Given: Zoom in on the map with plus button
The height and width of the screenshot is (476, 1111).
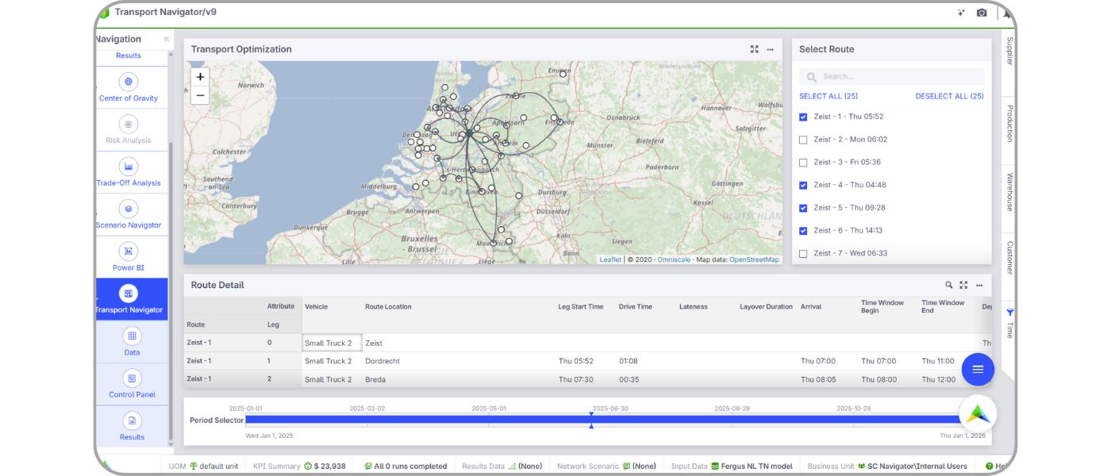Looking at the screenshot, I should 199,77.
